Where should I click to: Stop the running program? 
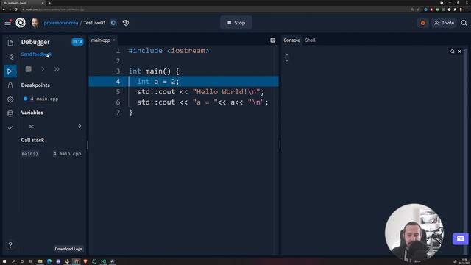tap(236, 23)
